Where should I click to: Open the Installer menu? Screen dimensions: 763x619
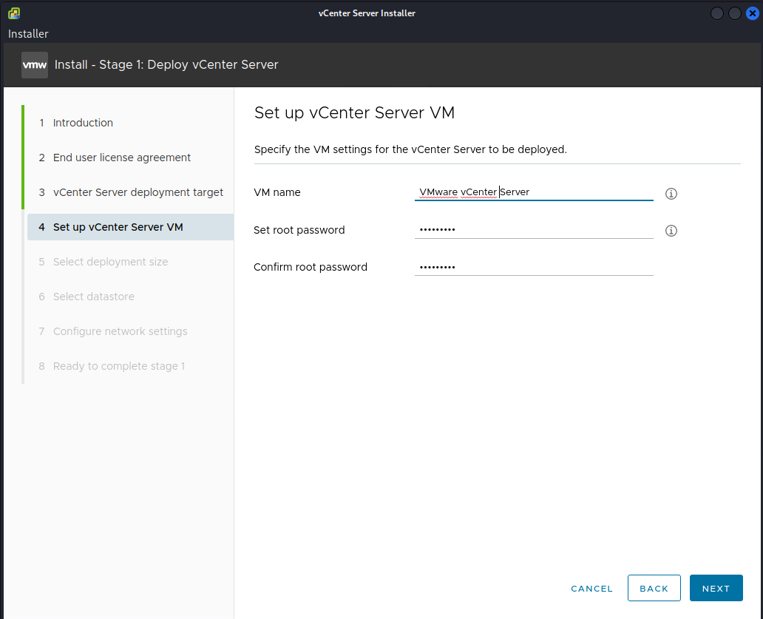click(x=28, y=34)
